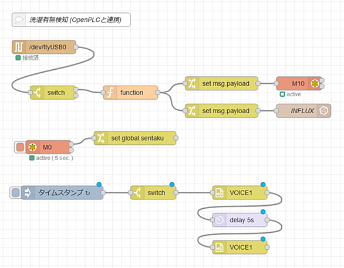344x268 pixels.
Task: Click the function node's output port
Action: click(157, 93)
